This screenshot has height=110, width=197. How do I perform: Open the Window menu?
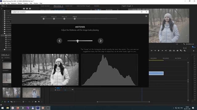pyautogui.click(x=36, y=3)
